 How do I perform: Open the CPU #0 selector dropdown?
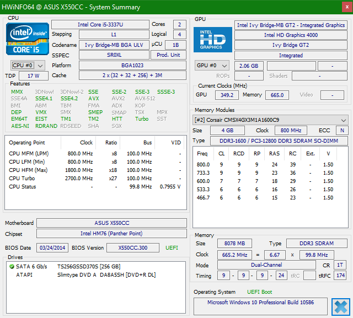28,66
